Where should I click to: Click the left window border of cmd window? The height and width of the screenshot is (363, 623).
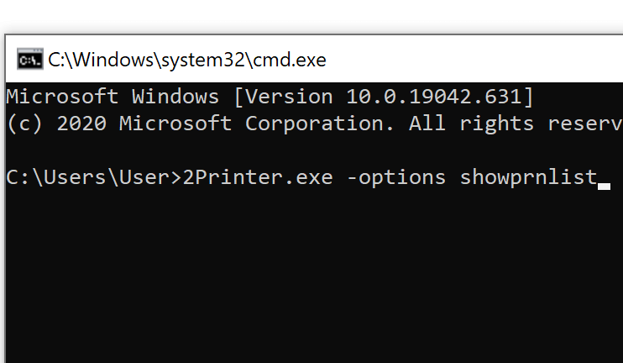pos(5,199)
